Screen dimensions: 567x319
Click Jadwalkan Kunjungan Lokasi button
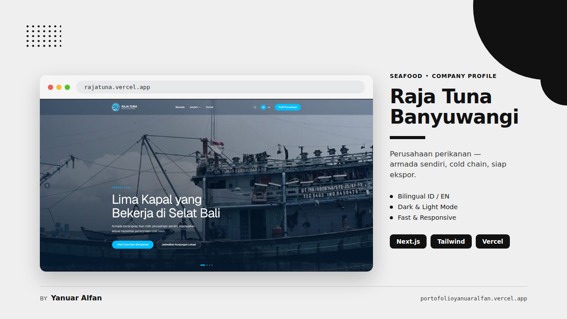coord(179,245)
